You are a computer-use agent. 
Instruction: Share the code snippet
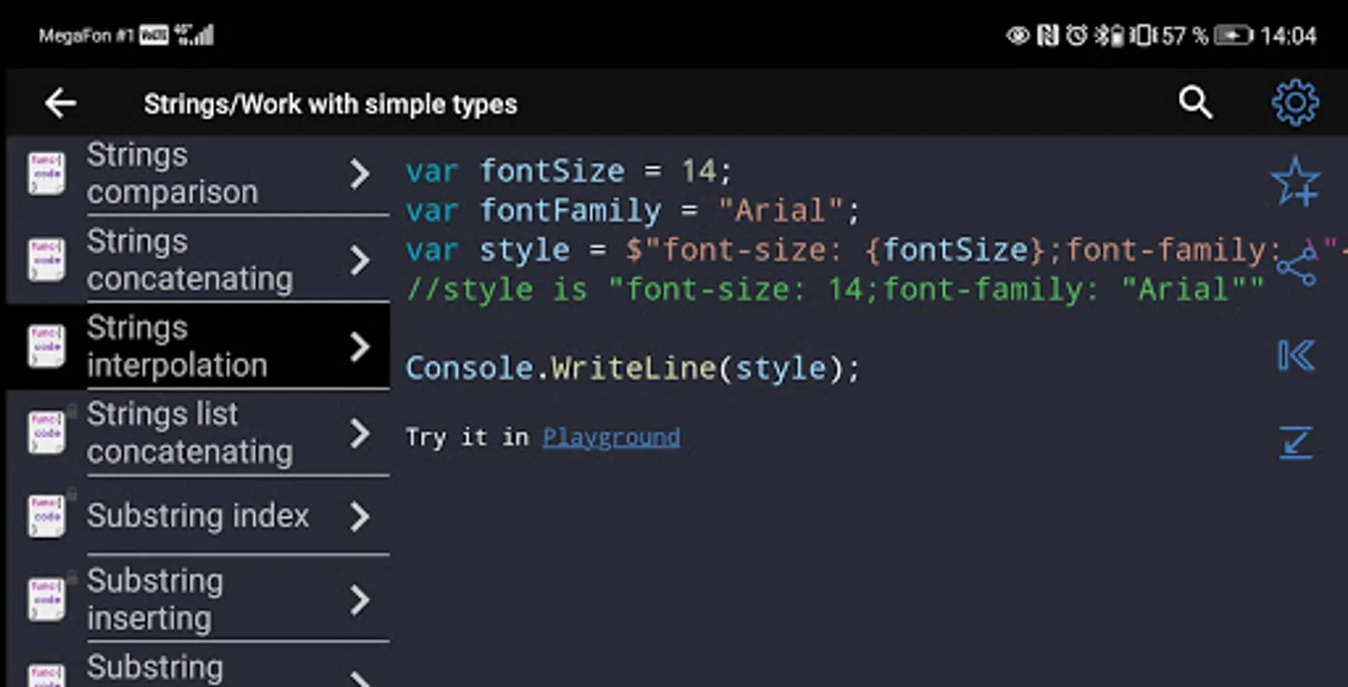(1297, 267)
